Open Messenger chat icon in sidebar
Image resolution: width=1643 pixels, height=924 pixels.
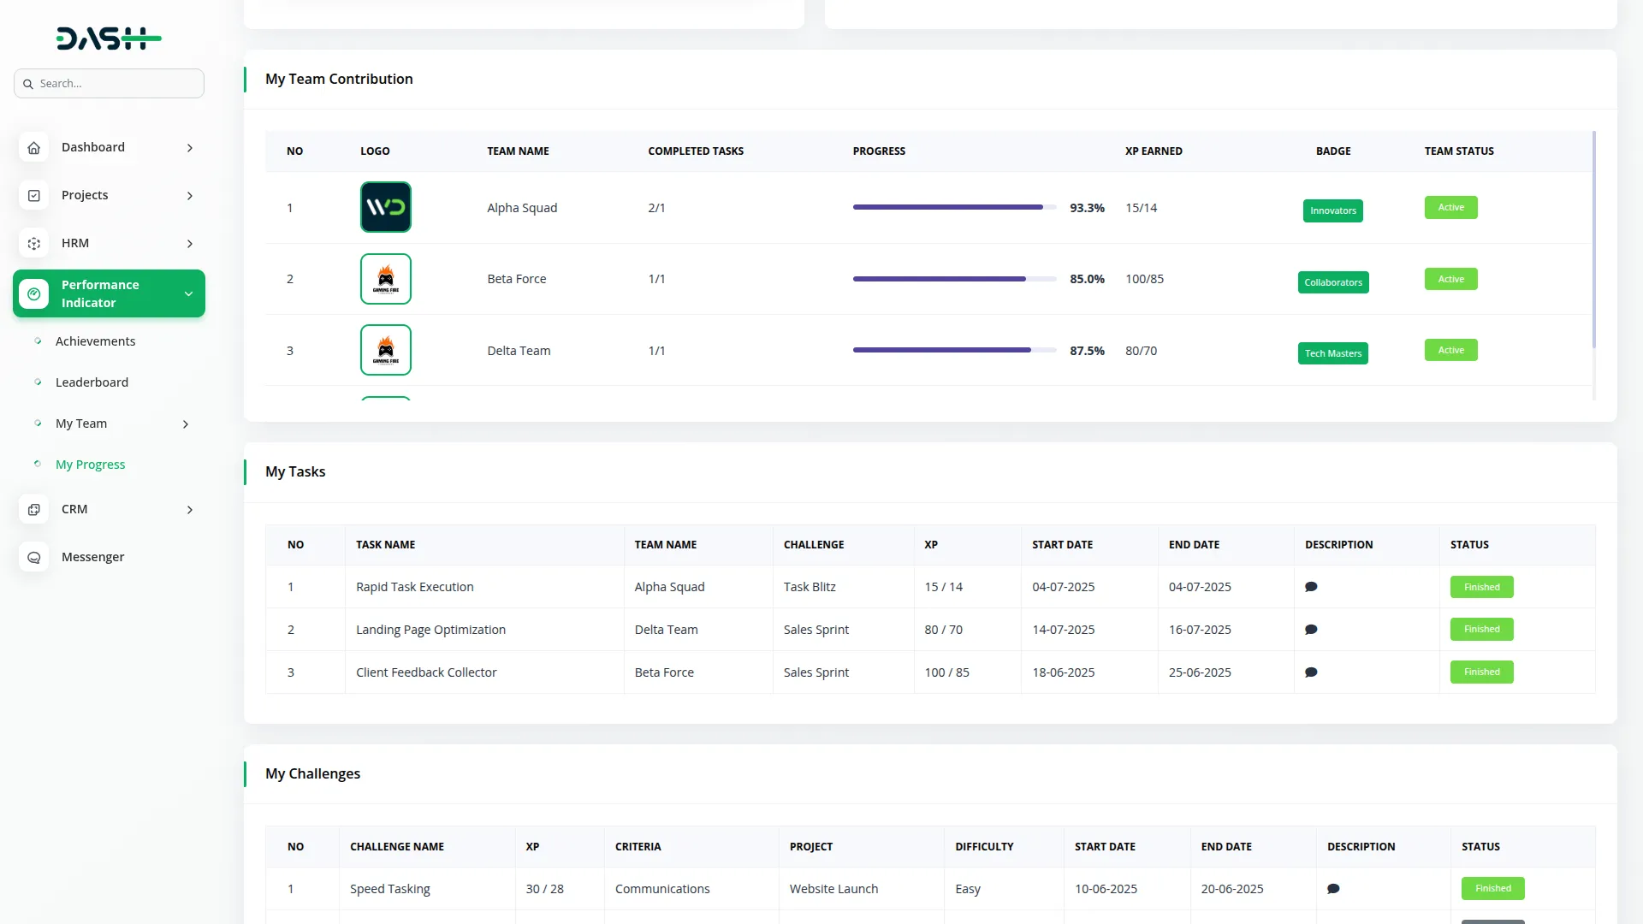(33, 558)
